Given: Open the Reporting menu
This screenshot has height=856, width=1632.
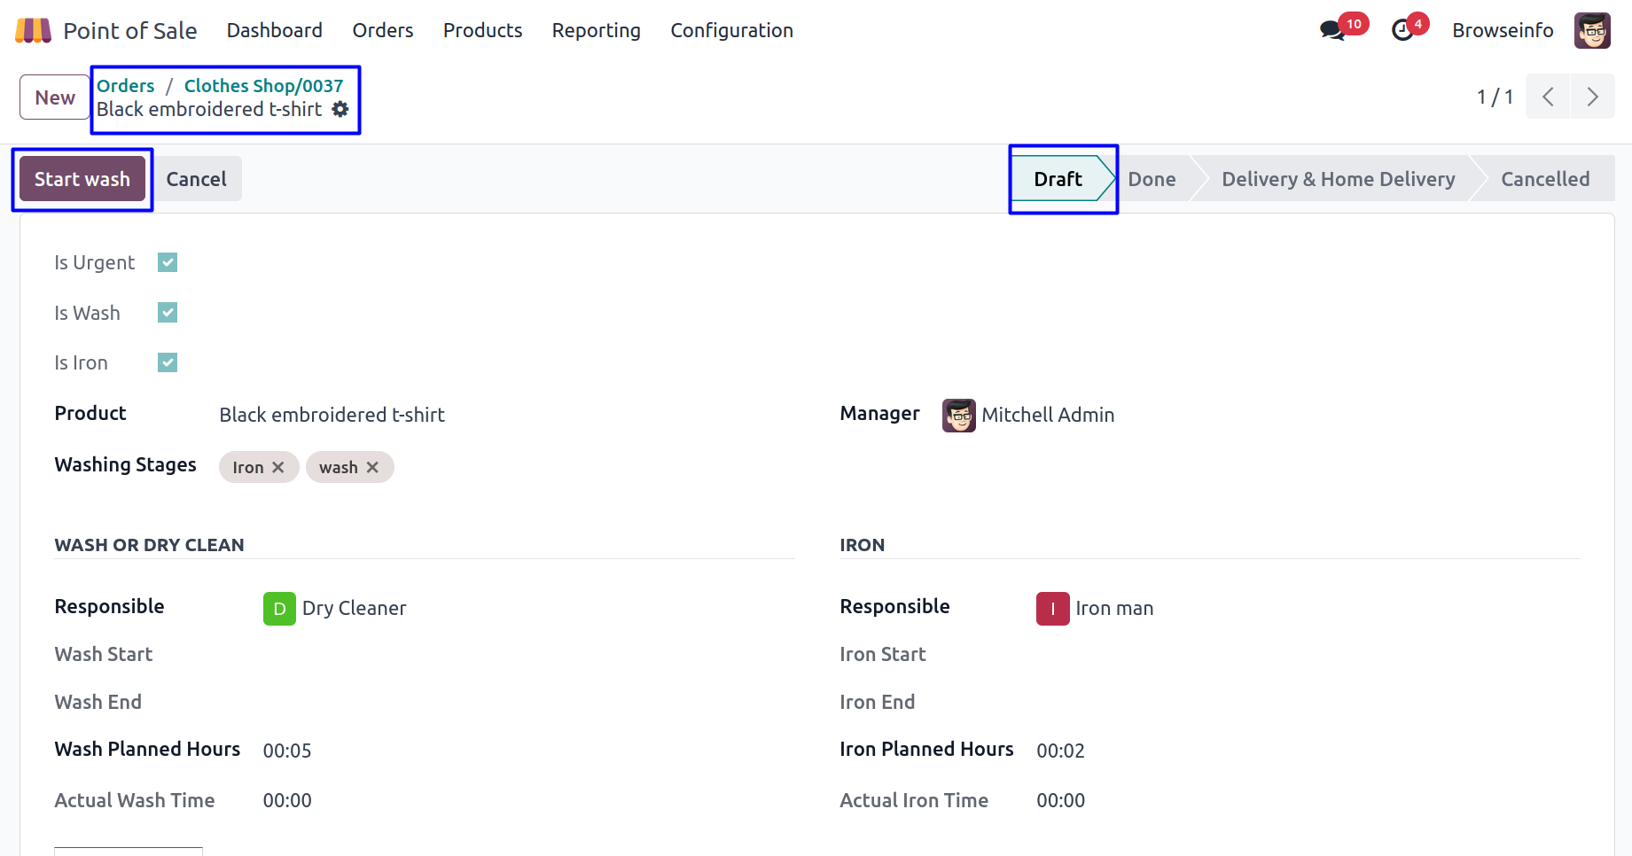Looking at the screenshot, I should tap(596, 31).
